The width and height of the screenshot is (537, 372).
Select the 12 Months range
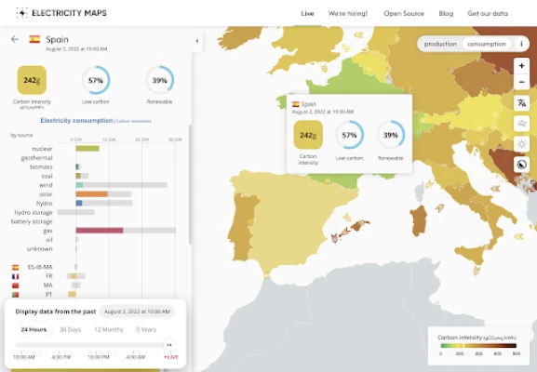pyautogui.click(x=108, y=329)
